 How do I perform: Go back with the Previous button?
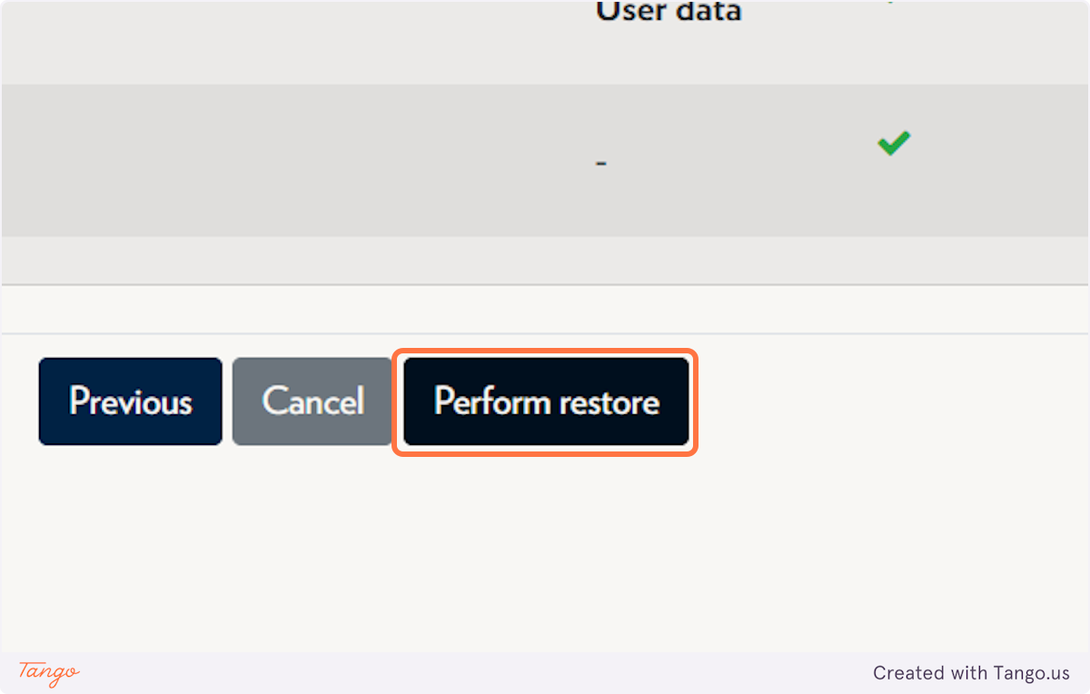point(130,402)
